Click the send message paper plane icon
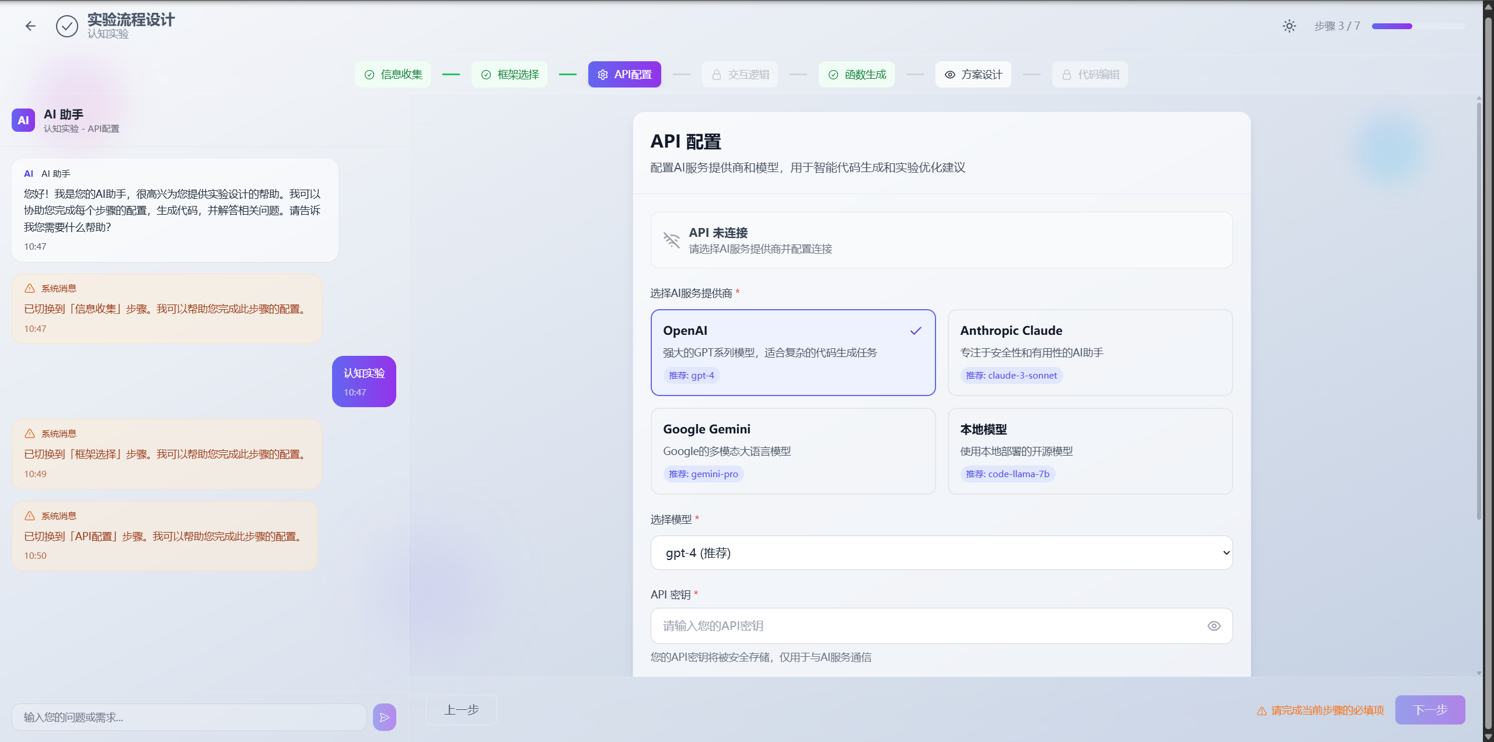Image resolution: width=1494 pixels, height=742 pixels. click(384, 717)
